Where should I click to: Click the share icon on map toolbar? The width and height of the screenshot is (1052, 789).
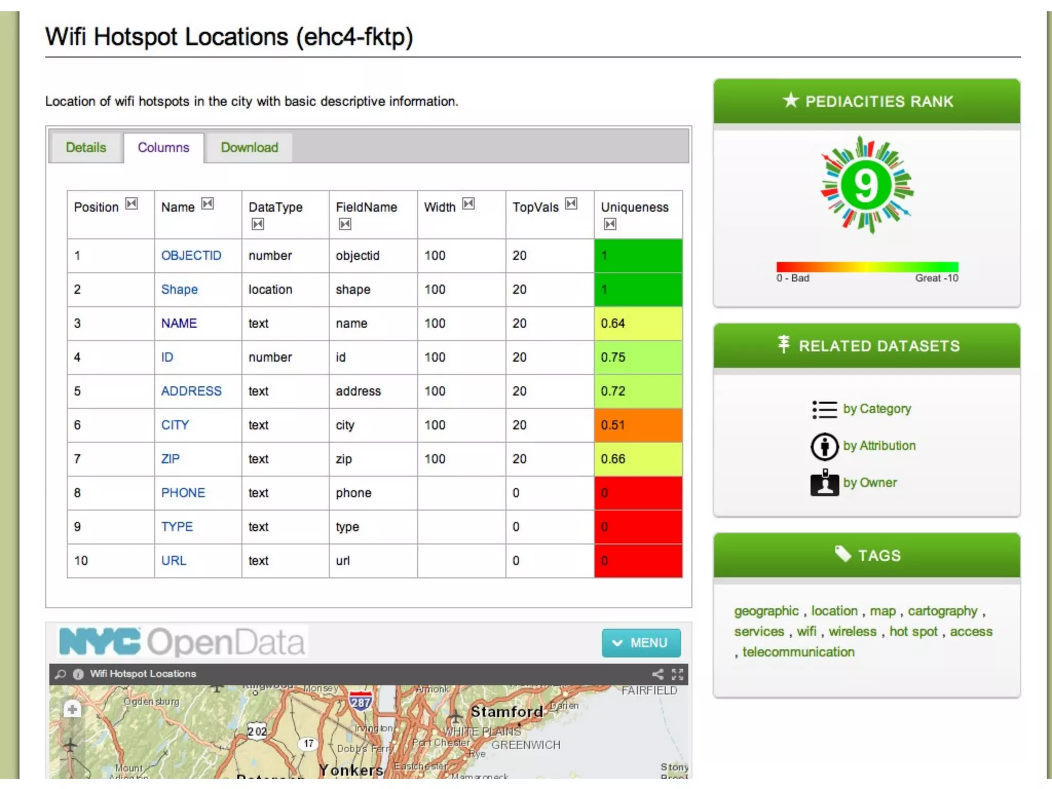(657, 673)
